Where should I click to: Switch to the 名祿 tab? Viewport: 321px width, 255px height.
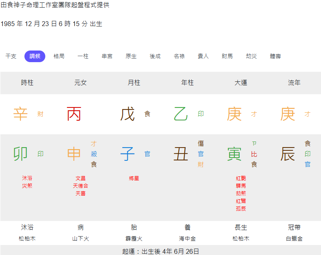179,56
